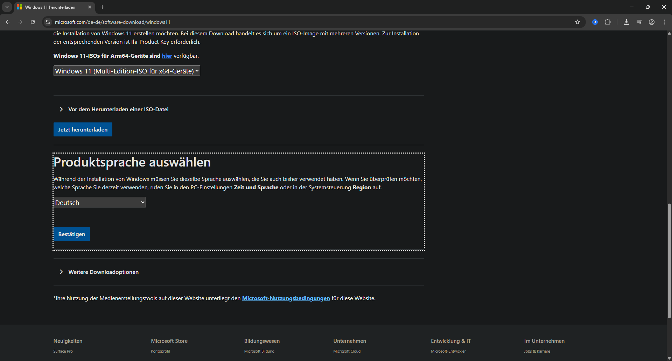Open the 'Microsoft-Nutzungsbedingungen' link
Viewport: 672px width, 361px height.
coord(286,298)
